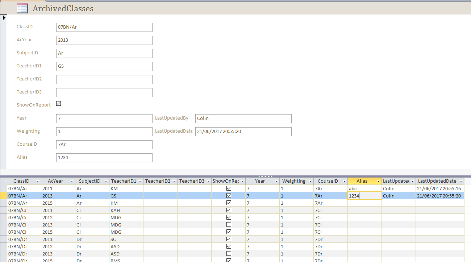The height and width of the screenshot is (262, 471).
Task: Click the TeacherID1 cell showing KAH
Action: click(x=126, y=210)
